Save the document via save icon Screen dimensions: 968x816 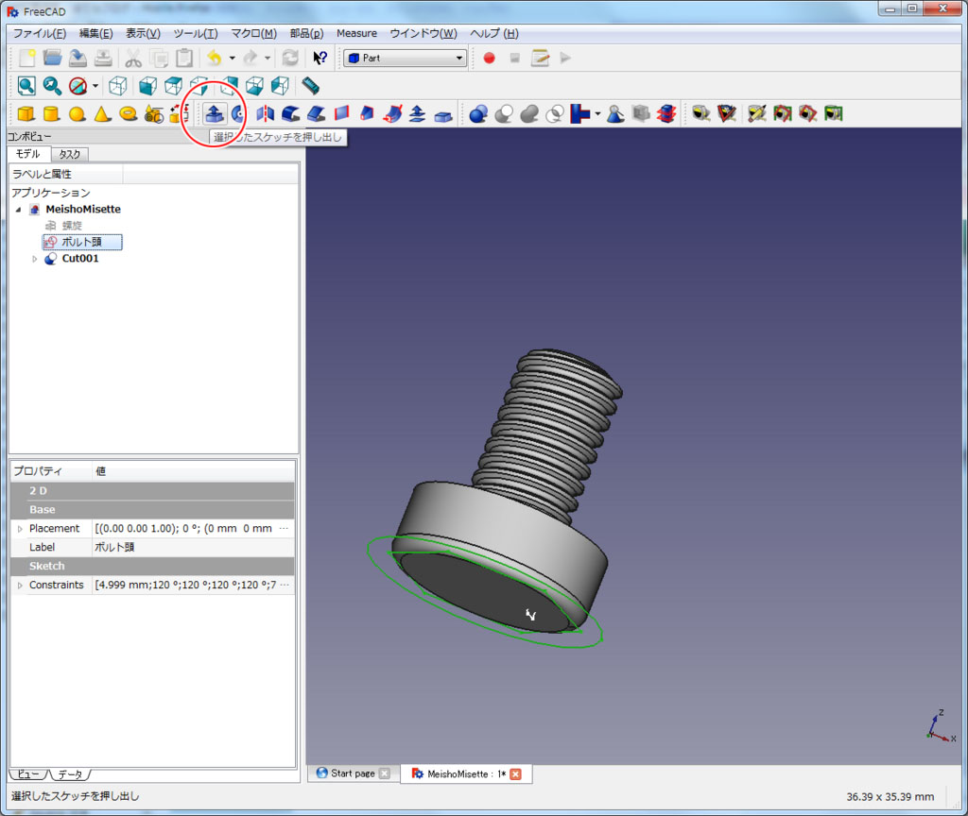click(78, 58)
